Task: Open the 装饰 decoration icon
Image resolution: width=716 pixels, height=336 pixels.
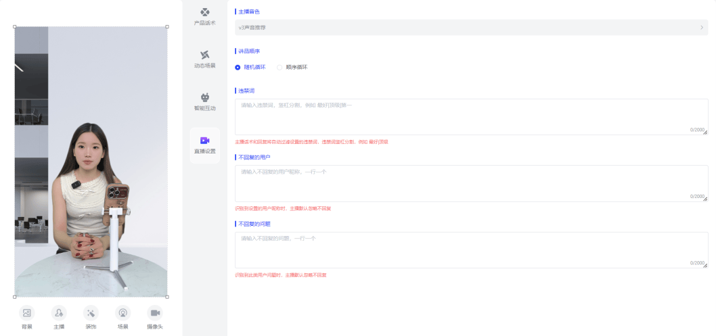Action: [x=91, y=313]
